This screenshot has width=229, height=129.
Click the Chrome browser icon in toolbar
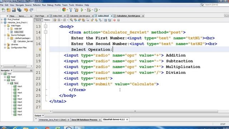pos(64,10)
